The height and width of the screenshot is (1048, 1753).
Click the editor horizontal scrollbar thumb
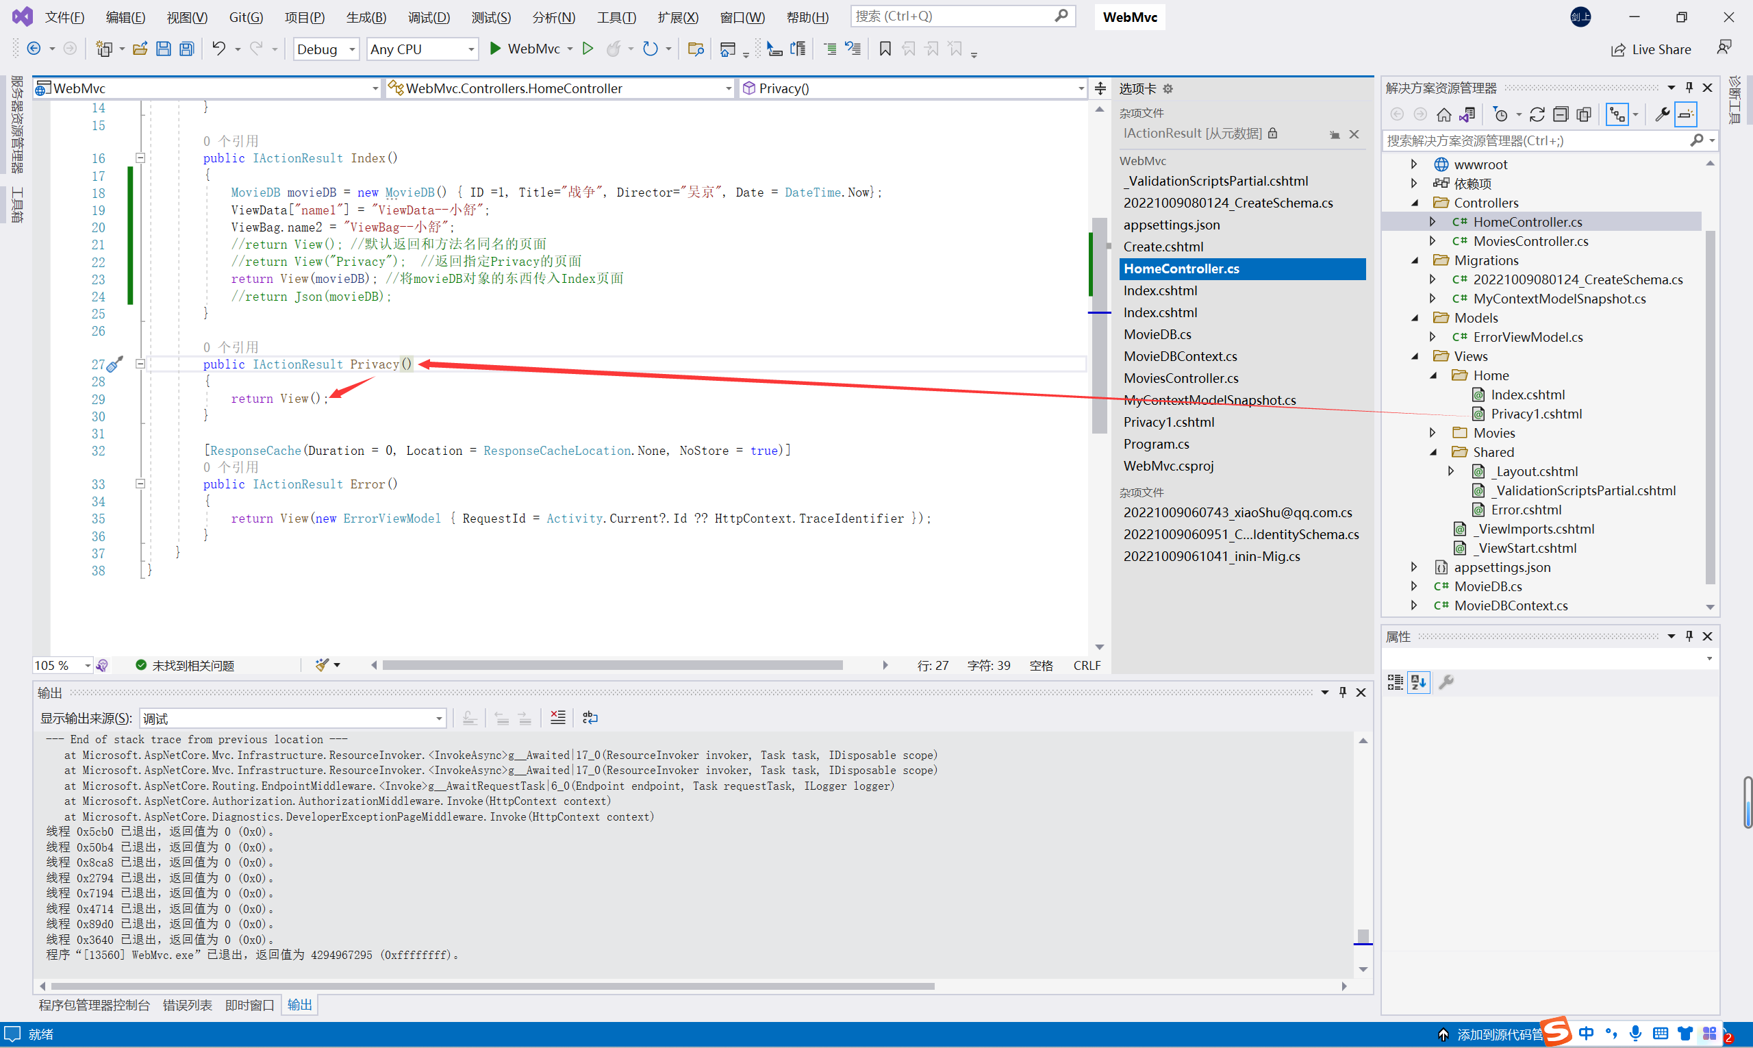(x=612, y=665)
